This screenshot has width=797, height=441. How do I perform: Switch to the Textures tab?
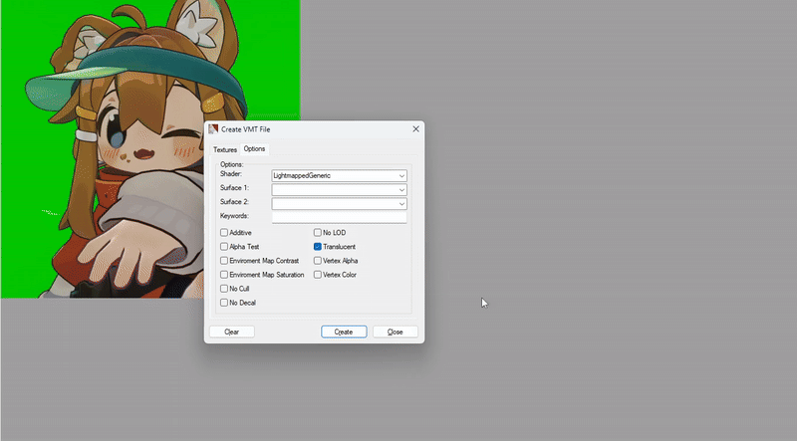point(225,149)
